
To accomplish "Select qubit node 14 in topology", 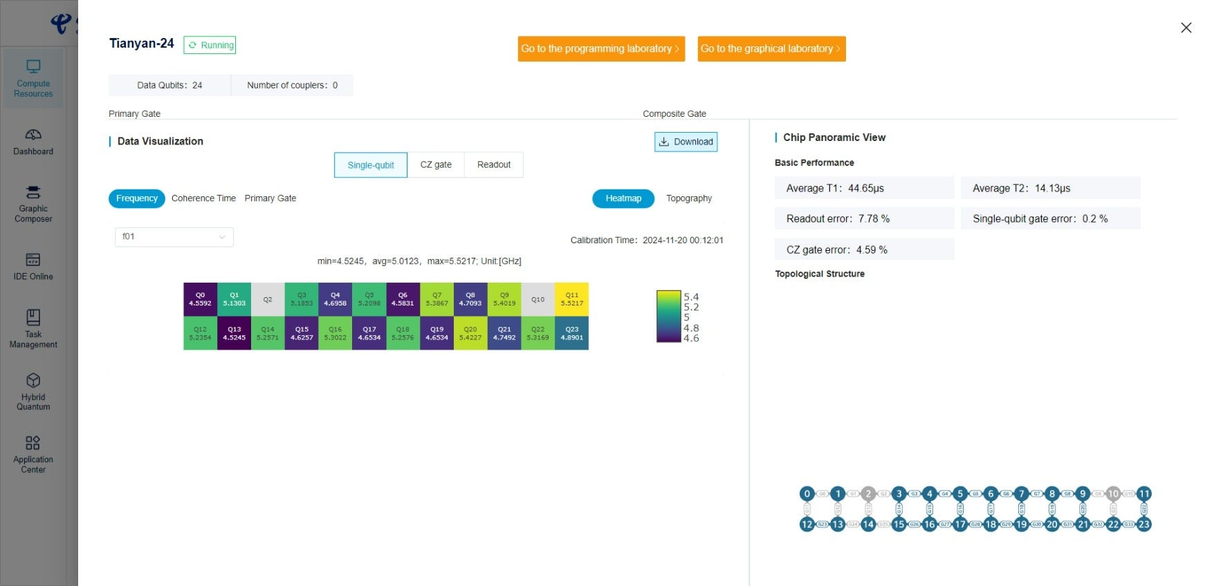I will click(868, 524).
